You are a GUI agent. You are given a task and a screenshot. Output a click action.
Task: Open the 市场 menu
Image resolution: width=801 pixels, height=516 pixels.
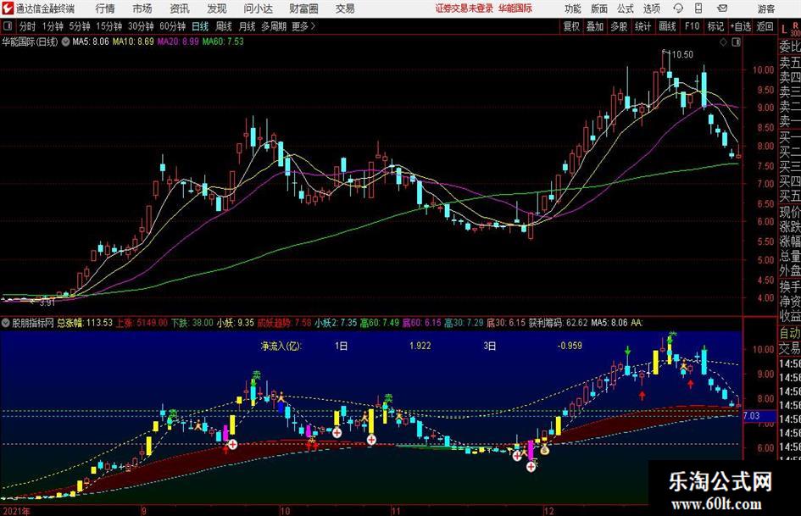(142, 8)
